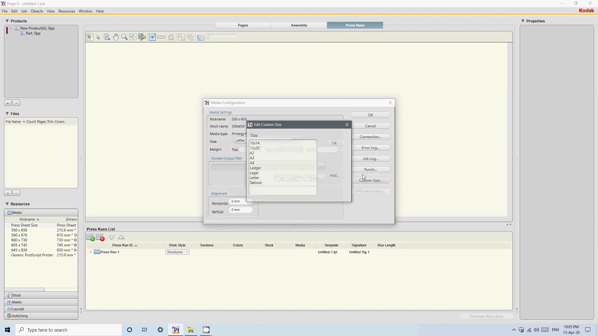The width and height of the screenshot is (598, 336).
Task: Click the rotate arrow icon in toolbar
Action: point(171,37)
